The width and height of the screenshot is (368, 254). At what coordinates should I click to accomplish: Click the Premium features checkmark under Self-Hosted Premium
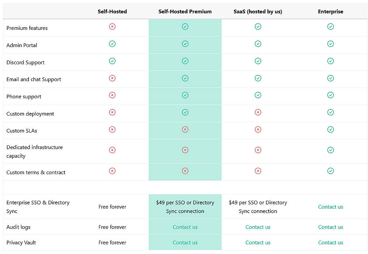(x=185, y=26)
